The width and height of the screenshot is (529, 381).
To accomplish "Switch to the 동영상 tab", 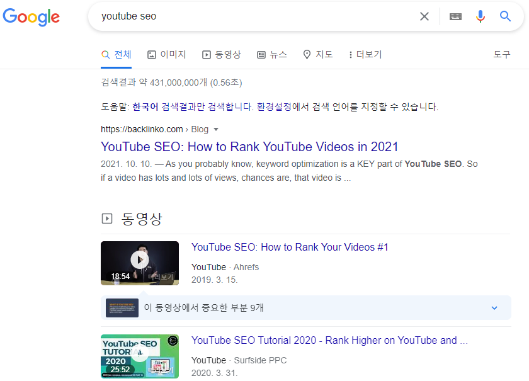I will click(x=221, y=55).
